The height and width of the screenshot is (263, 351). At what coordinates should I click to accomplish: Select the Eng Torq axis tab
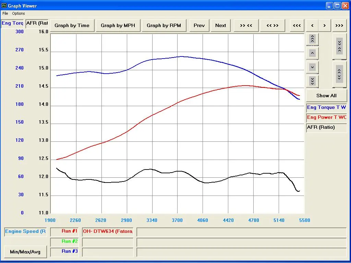[x=13, y=23]
